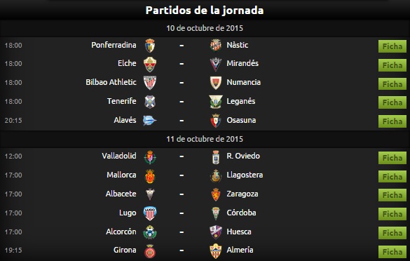
Task: Click the Nàstic team badge
Action: [216, 46]
